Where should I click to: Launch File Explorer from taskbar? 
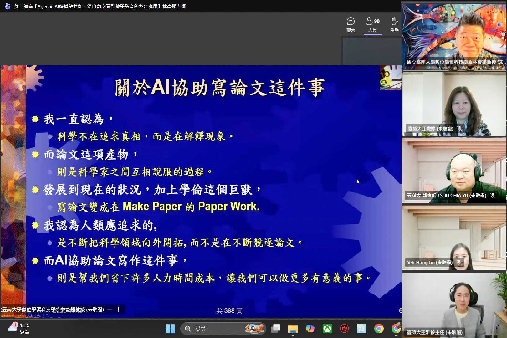[x=293, y=329]
